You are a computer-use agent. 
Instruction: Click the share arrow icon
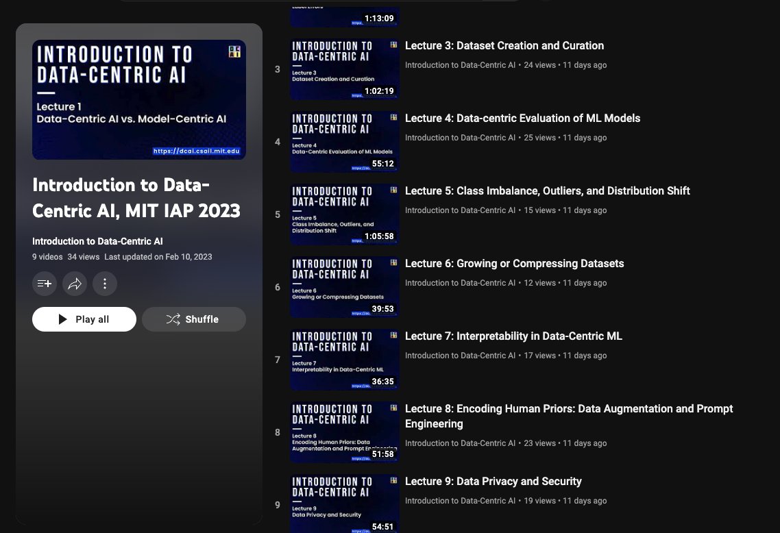[x=75, y=284]
